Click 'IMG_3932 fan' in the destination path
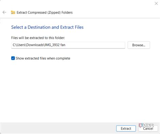 tap(55, 45)
